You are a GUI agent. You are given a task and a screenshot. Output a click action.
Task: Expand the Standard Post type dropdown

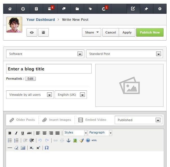[x=124, y=54]
